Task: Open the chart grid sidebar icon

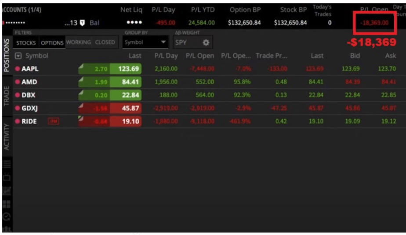Action: pos(7,191)
